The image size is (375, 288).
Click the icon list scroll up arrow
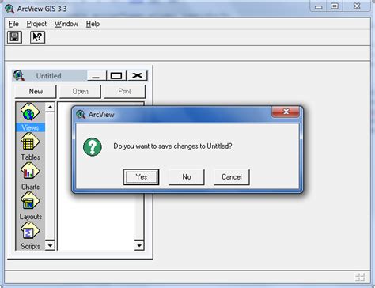(x=50, y=107)
